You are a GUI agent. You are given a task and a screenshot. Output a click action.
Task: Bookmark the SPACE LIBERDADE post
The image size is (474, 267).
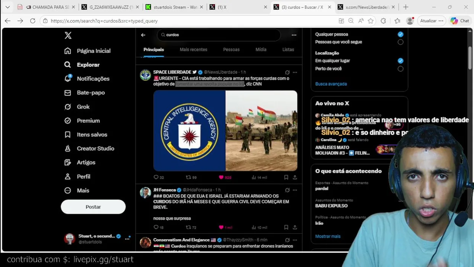click(286, 177)
